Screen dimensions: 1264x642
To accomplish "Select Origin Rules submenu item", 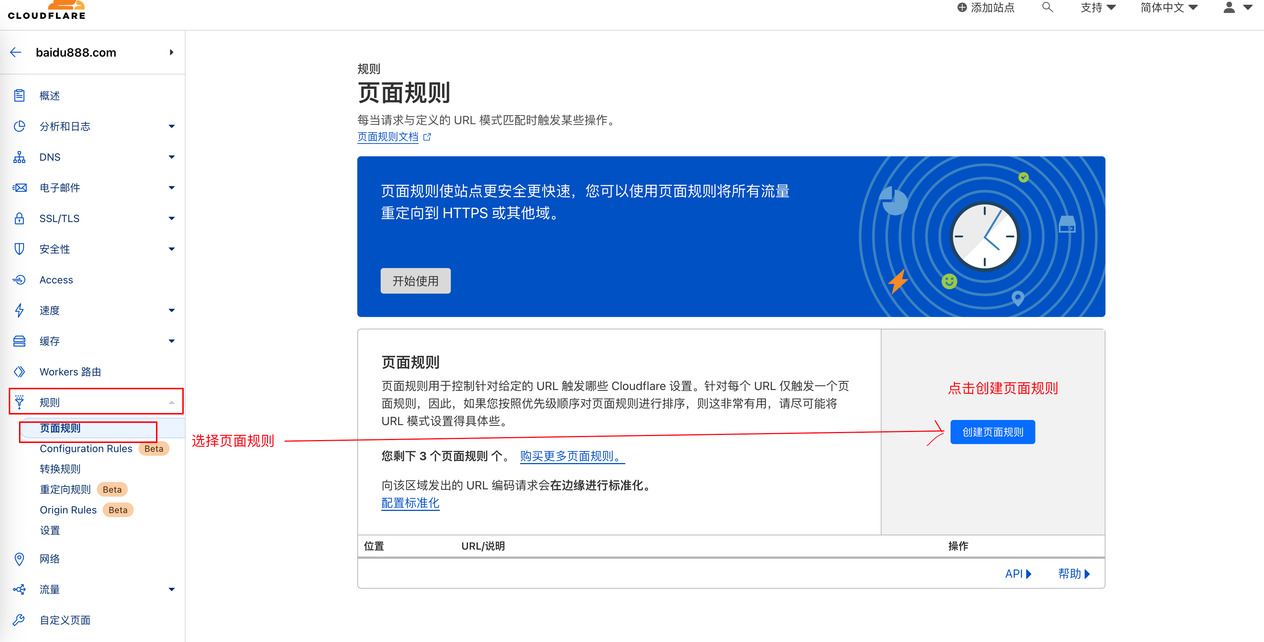I will click(x=68, y=510).
